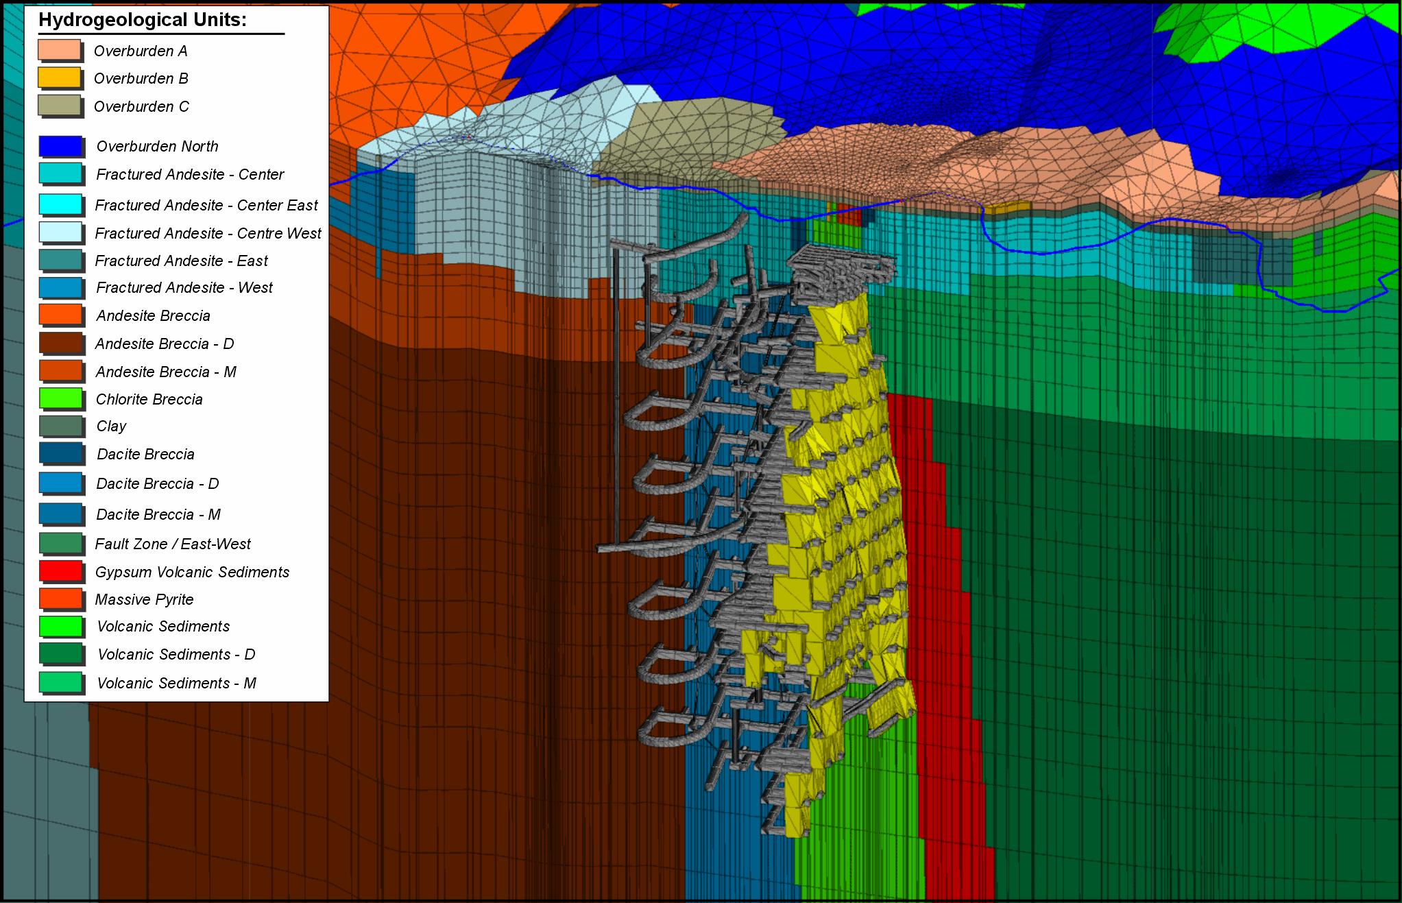
Task: Click the Volcanic Sediments - M swatch
Action: (61, 682)
